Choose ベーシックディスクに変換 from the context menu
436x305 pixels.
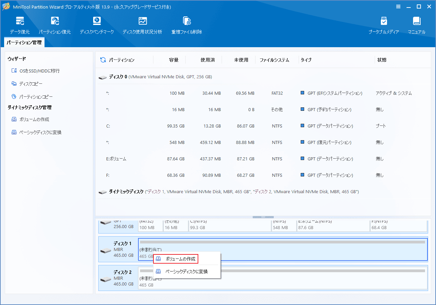click(187, 271)
